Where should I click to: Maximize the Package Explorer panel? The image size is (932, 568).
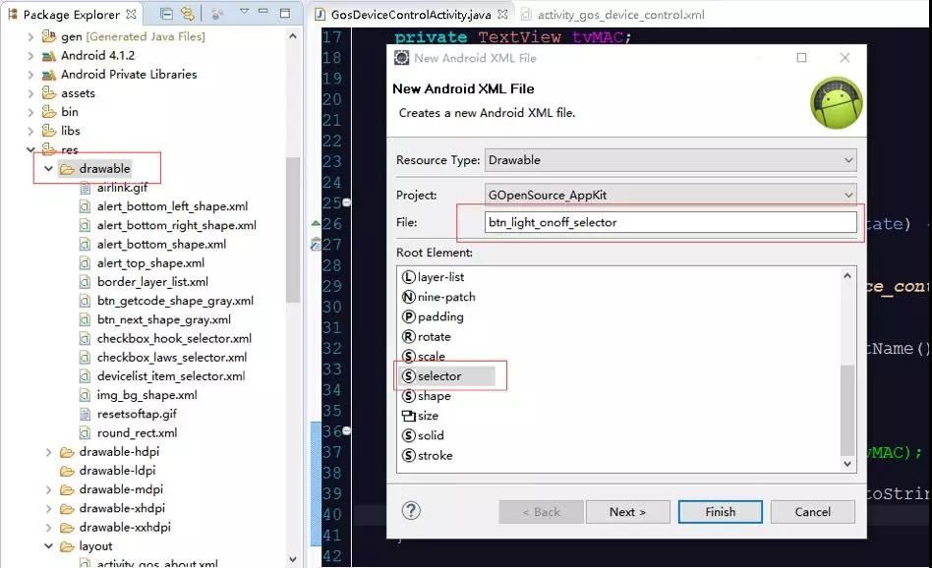coord(285,13)
